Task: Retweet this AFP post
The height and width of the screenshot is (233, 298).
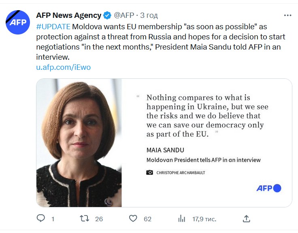Action: pyautogui.click(x=84, y=218)
